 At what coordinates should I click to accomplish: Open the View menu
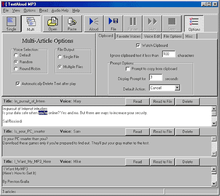[16, 10]
